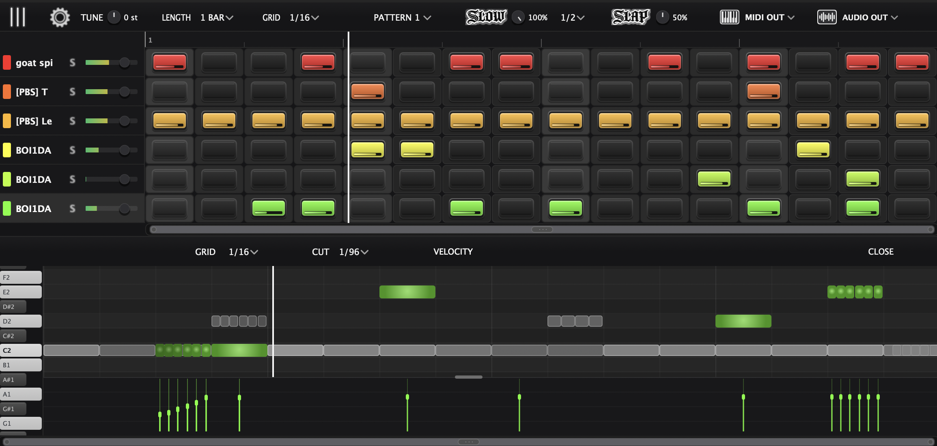This screenshot has width=937, height=446.
Task: Click the Slap effect logo
Action: [x=630, y=17]
